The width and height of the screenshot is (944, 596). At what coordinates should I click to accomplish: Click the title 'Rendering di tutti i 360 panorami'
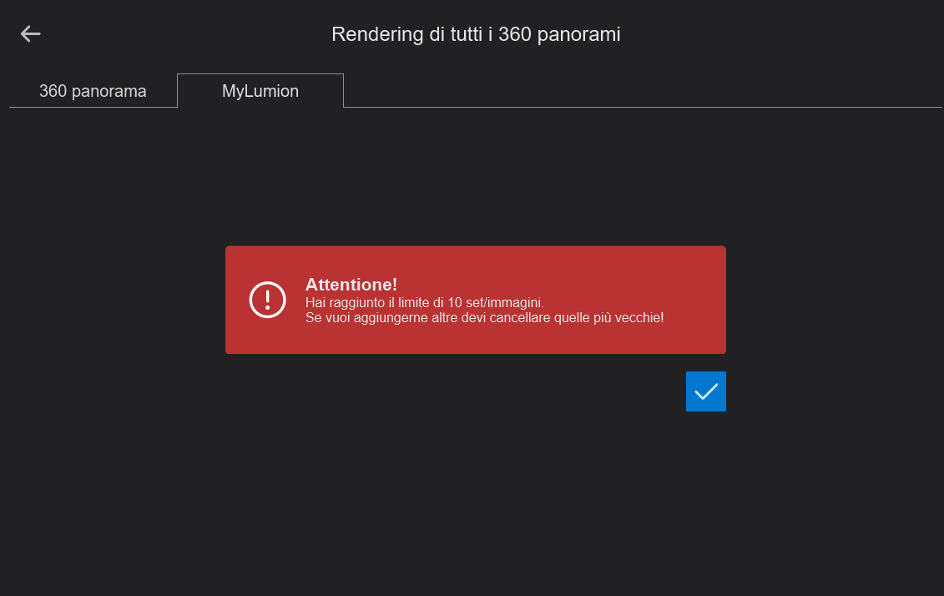476,34
